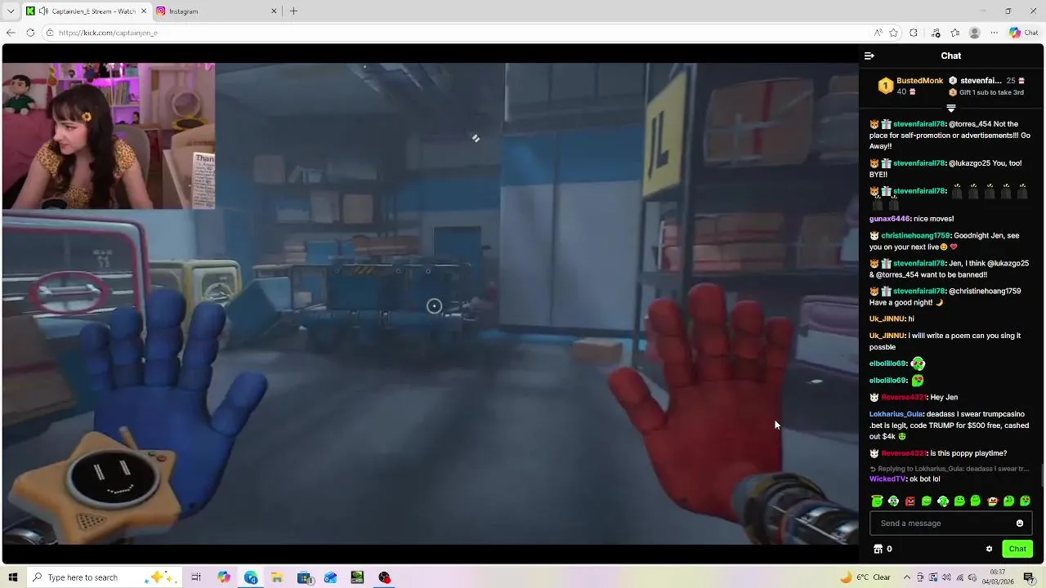Screen dimensions: 1046x588
Task: Open media control icon in browser toolbar
Action: click(936, 33)
